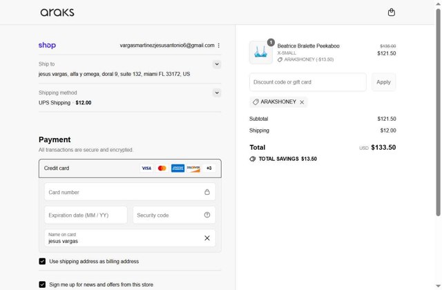Viewport: 442px width, 290px height.
Task: Click the Beatrice Bralette Peekaboo product name
Action: 309,46
